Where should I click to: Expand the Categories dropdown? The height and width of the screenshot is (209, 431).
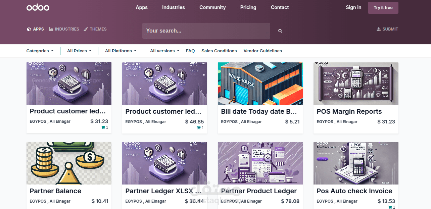click(40, 51)
